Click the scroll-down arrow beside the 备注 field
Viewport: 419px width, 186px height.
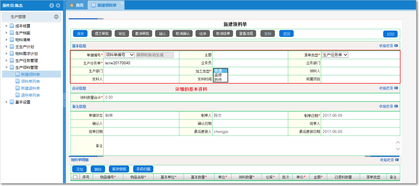398,149
